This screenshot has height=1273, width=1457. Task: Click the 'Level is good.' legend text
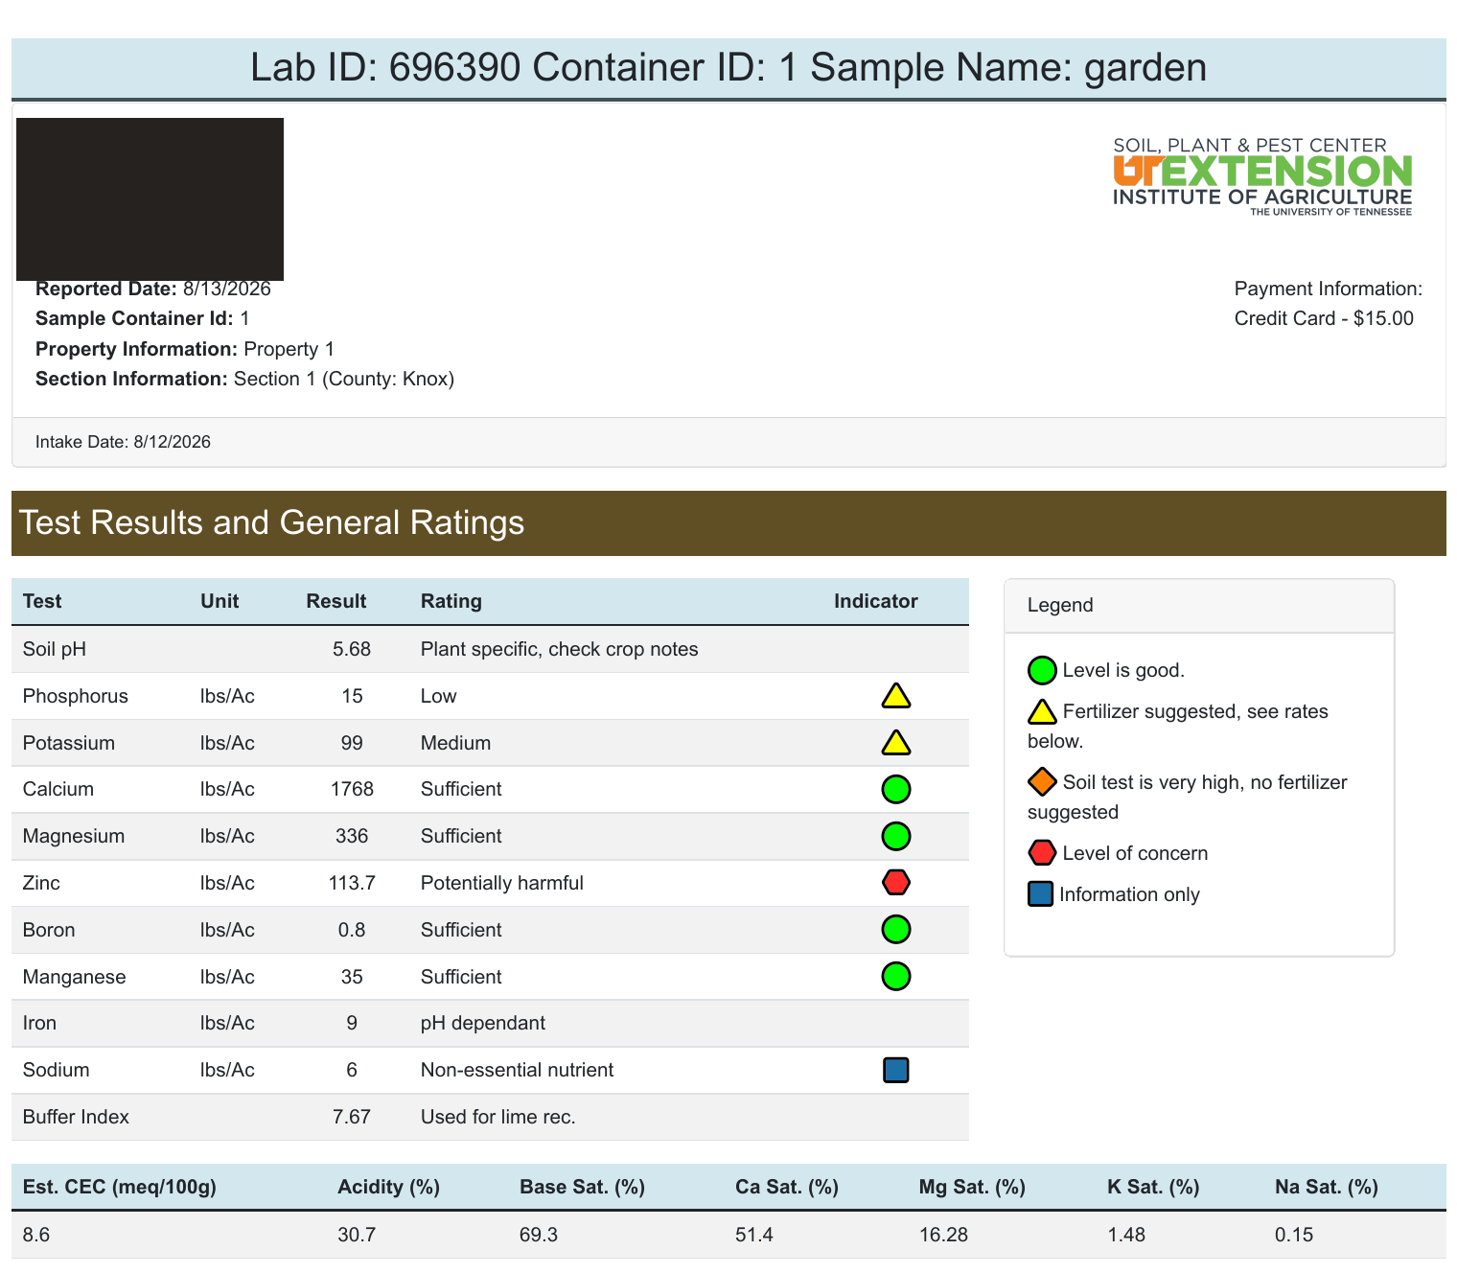(x=1123, y=670)
